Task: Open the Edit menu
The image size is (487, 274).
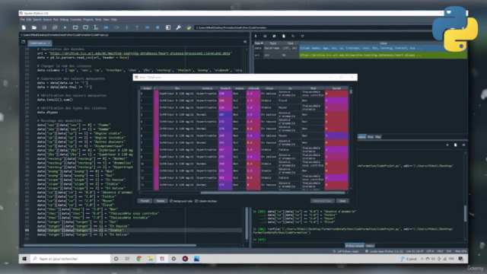Action: [29, 20]
